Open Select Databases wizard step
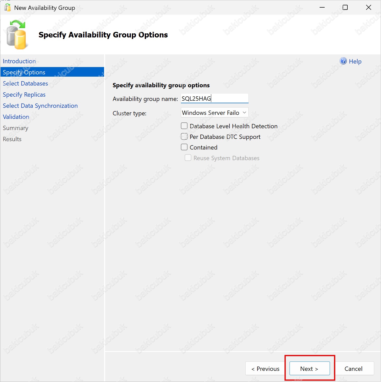381x382 pixels. [x=25, y=83]
